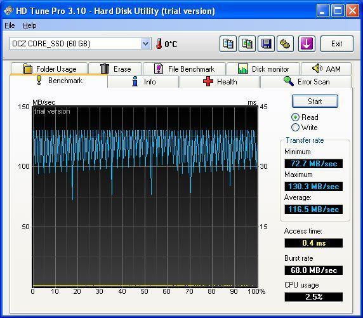
Task: Click the copy screenshot to clipboard icon
Action: point(247,44)
